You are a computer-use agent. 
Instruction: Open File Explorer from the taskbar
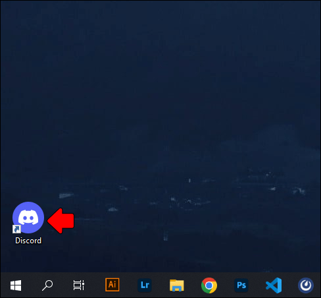tap(177, 285)
